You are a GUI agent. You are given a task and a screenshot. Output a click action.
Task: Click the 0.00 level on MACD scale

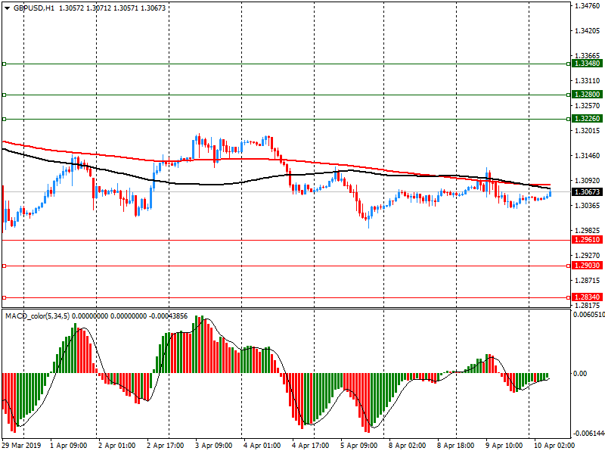point(581,374)
